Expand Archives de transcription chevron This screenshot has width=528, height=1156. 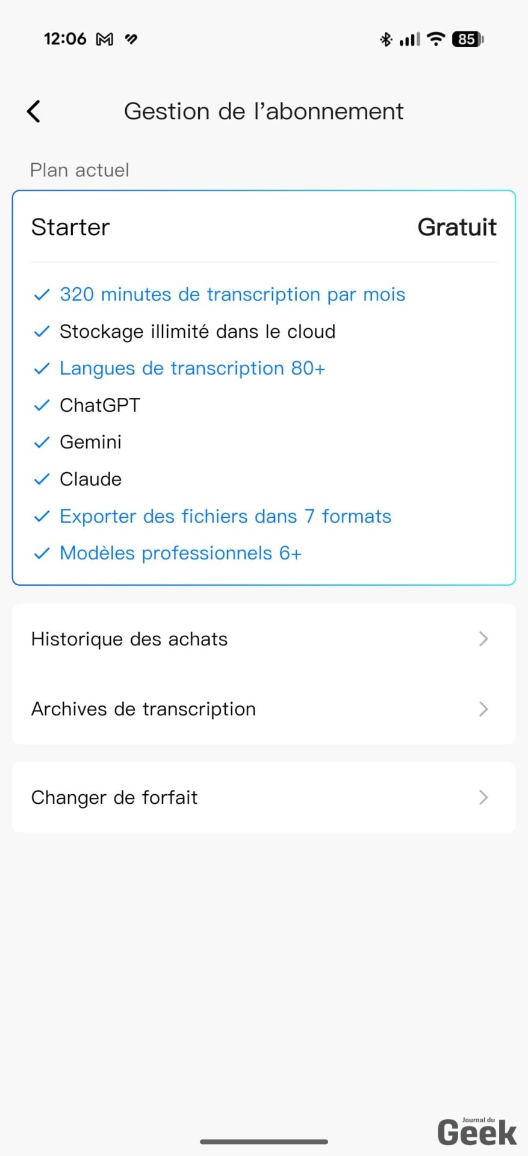click(483, 709)
